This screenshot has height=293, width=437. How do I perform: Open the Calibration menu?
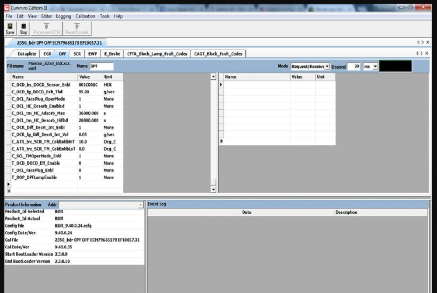pos(85,16)
